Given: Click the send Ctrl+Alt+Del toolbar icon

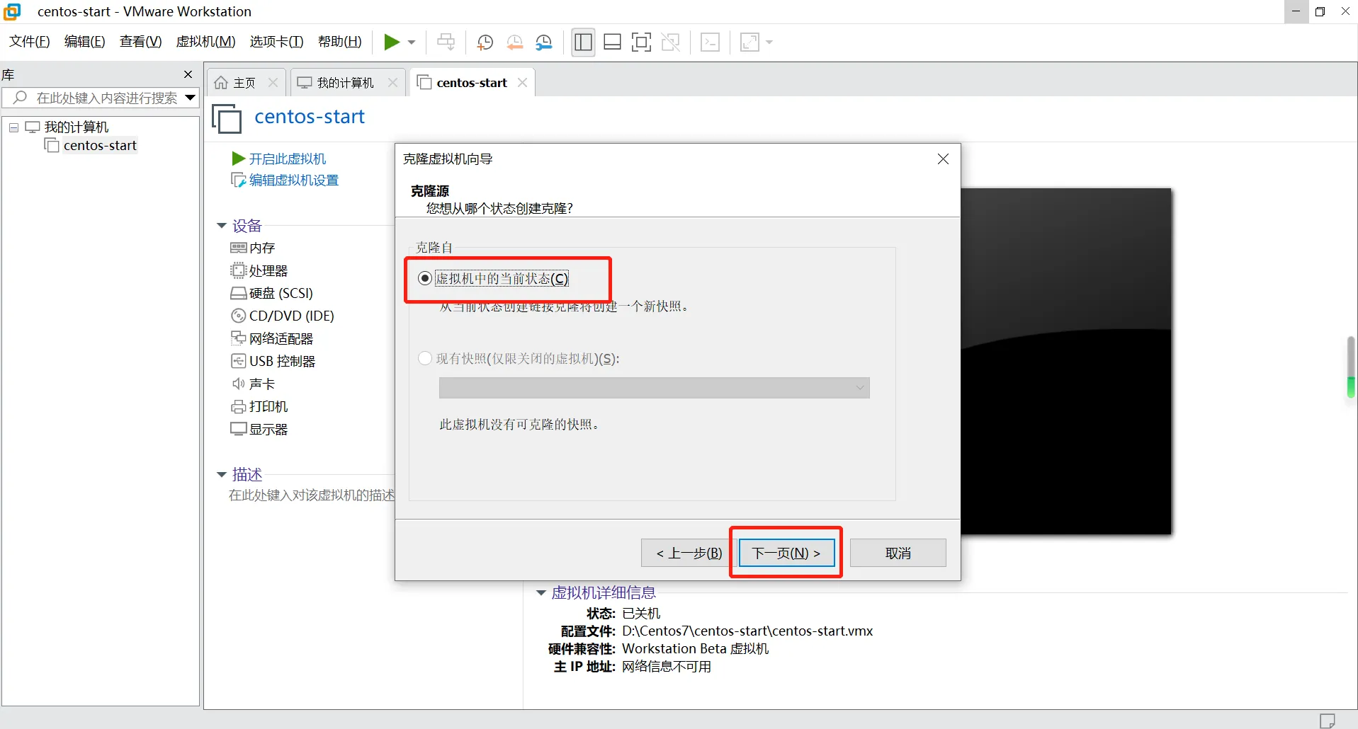Looking at the screenshot, I should coord(446,42).
